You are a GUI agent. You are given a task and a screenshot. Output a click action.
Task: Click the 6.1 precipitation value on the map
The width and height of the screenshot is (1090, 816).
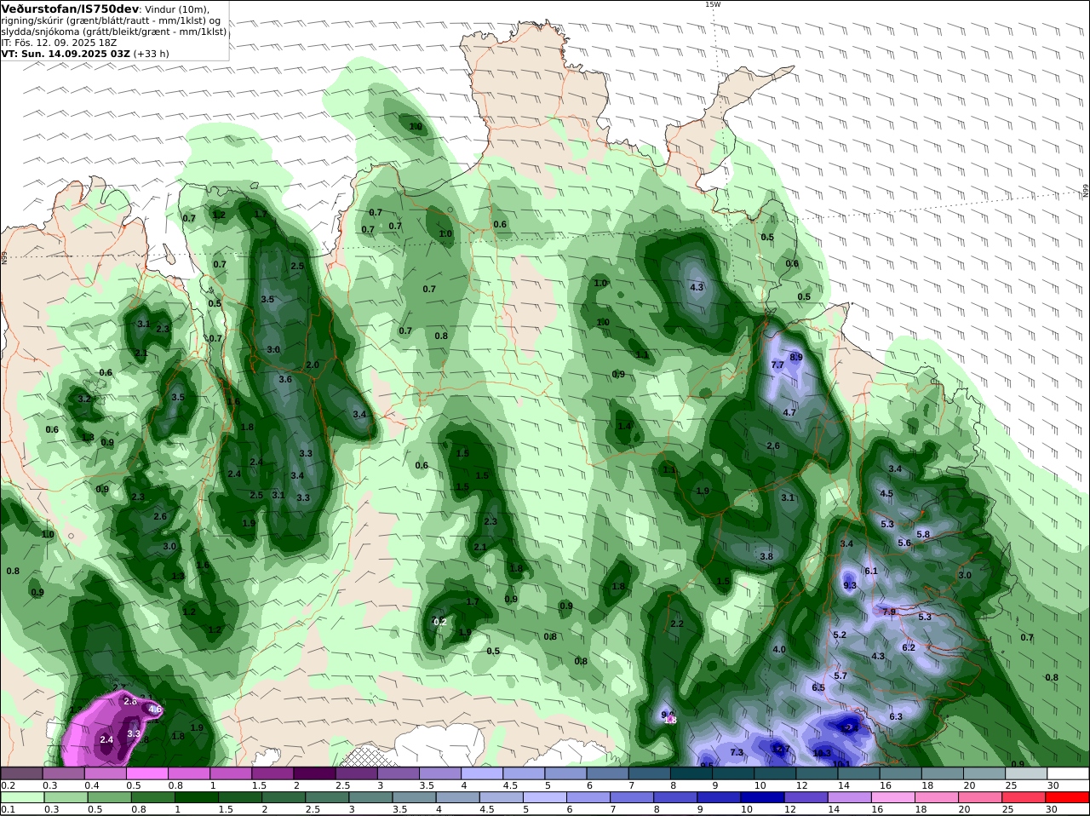[x=871, y=572]
